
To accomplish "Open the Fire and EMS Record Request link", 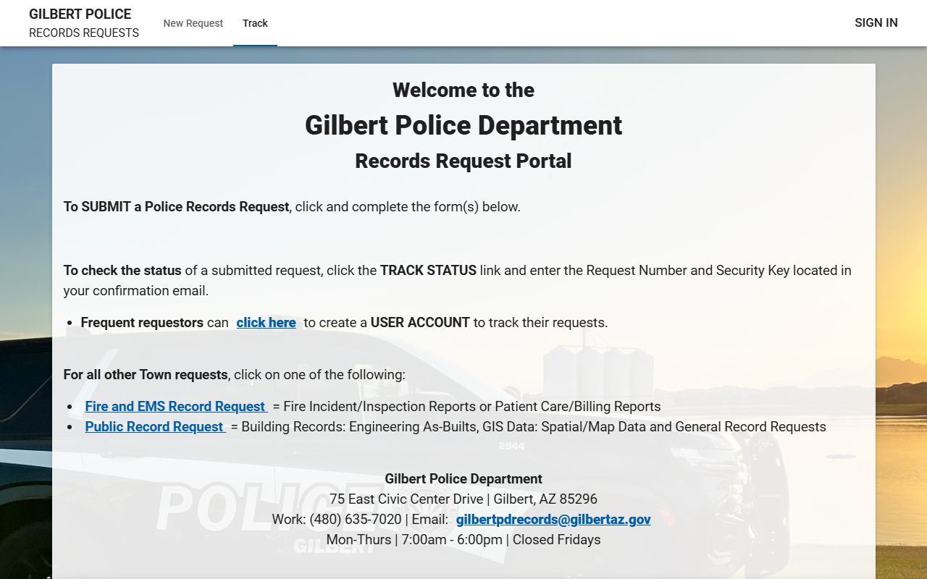I will [176, 407].
